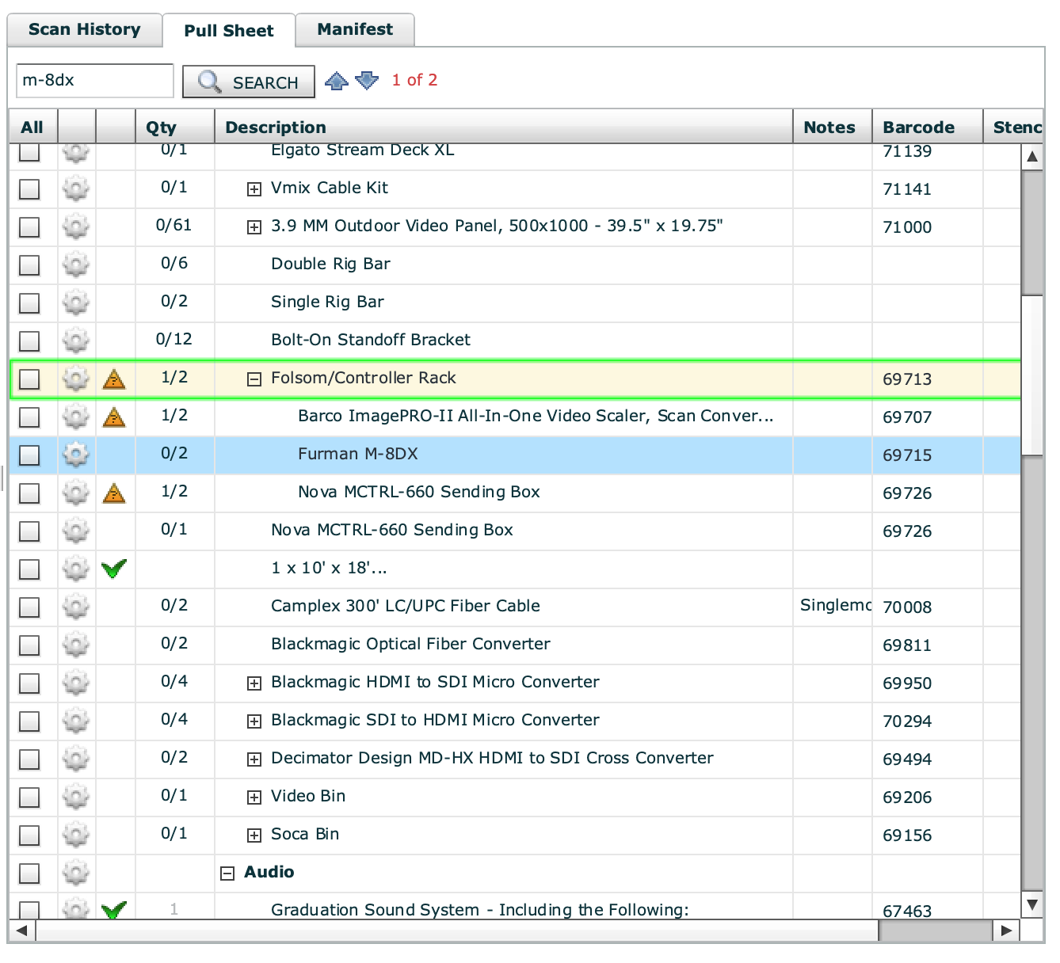Click the previous search result up arrow

pyautogui.click(x=337, y=81)
